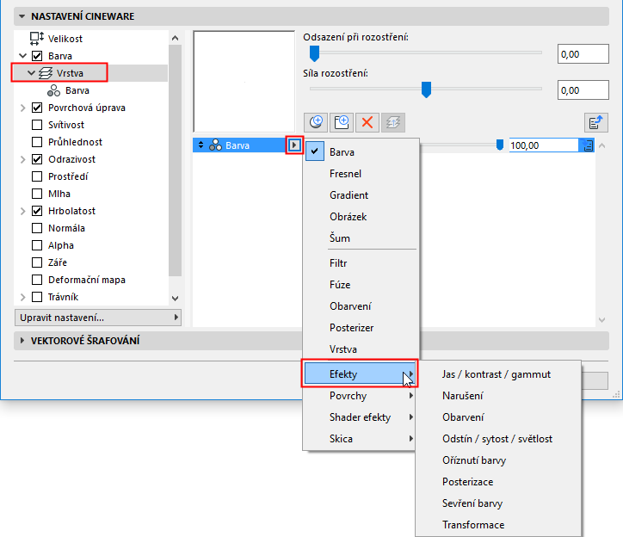The image size is (623, 537).
Task: Click the Odsazení při rozostření slider handle
Action: 314,53
